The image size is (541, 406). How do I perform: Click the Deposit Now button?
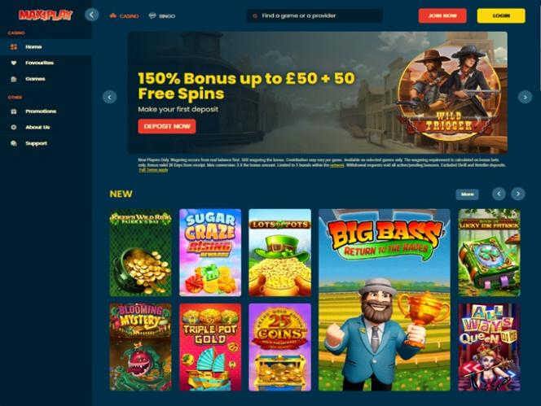pyautogui.click(x=167, y=126)
